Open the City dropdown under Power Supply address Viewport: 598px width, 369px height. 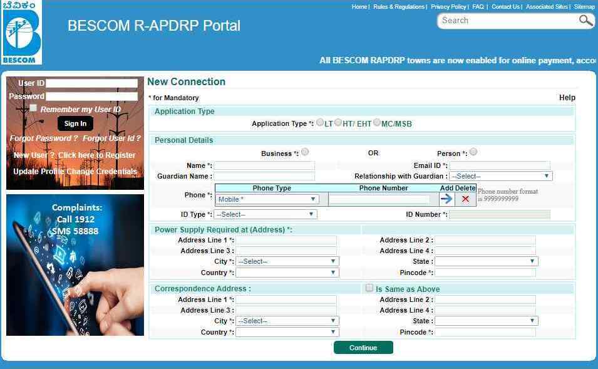click(x=286, y=261)
